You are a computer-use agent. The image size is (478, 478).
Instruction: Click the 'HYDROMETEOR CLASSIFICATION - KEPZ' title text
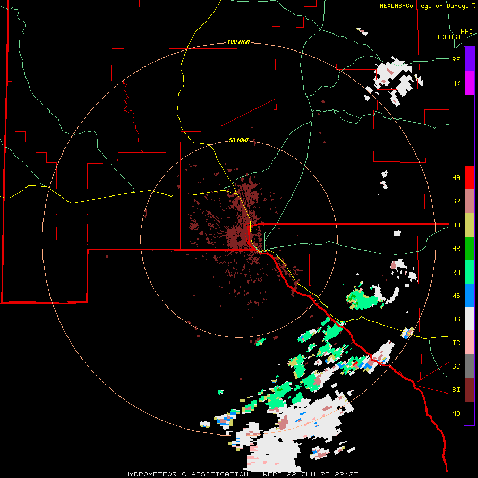click(201, 474)
